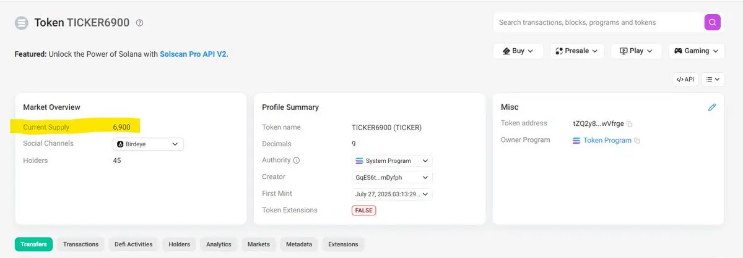Click the pencil edit icon in Misc
The width and height of the screenshot is (743, 258).
[x=712, y=107]
